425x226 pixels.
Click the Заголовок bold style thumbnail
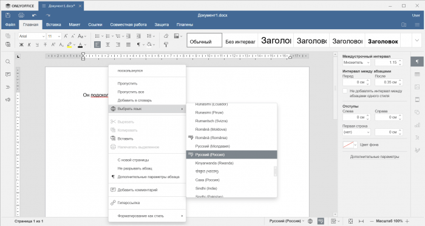pos(382,41)
